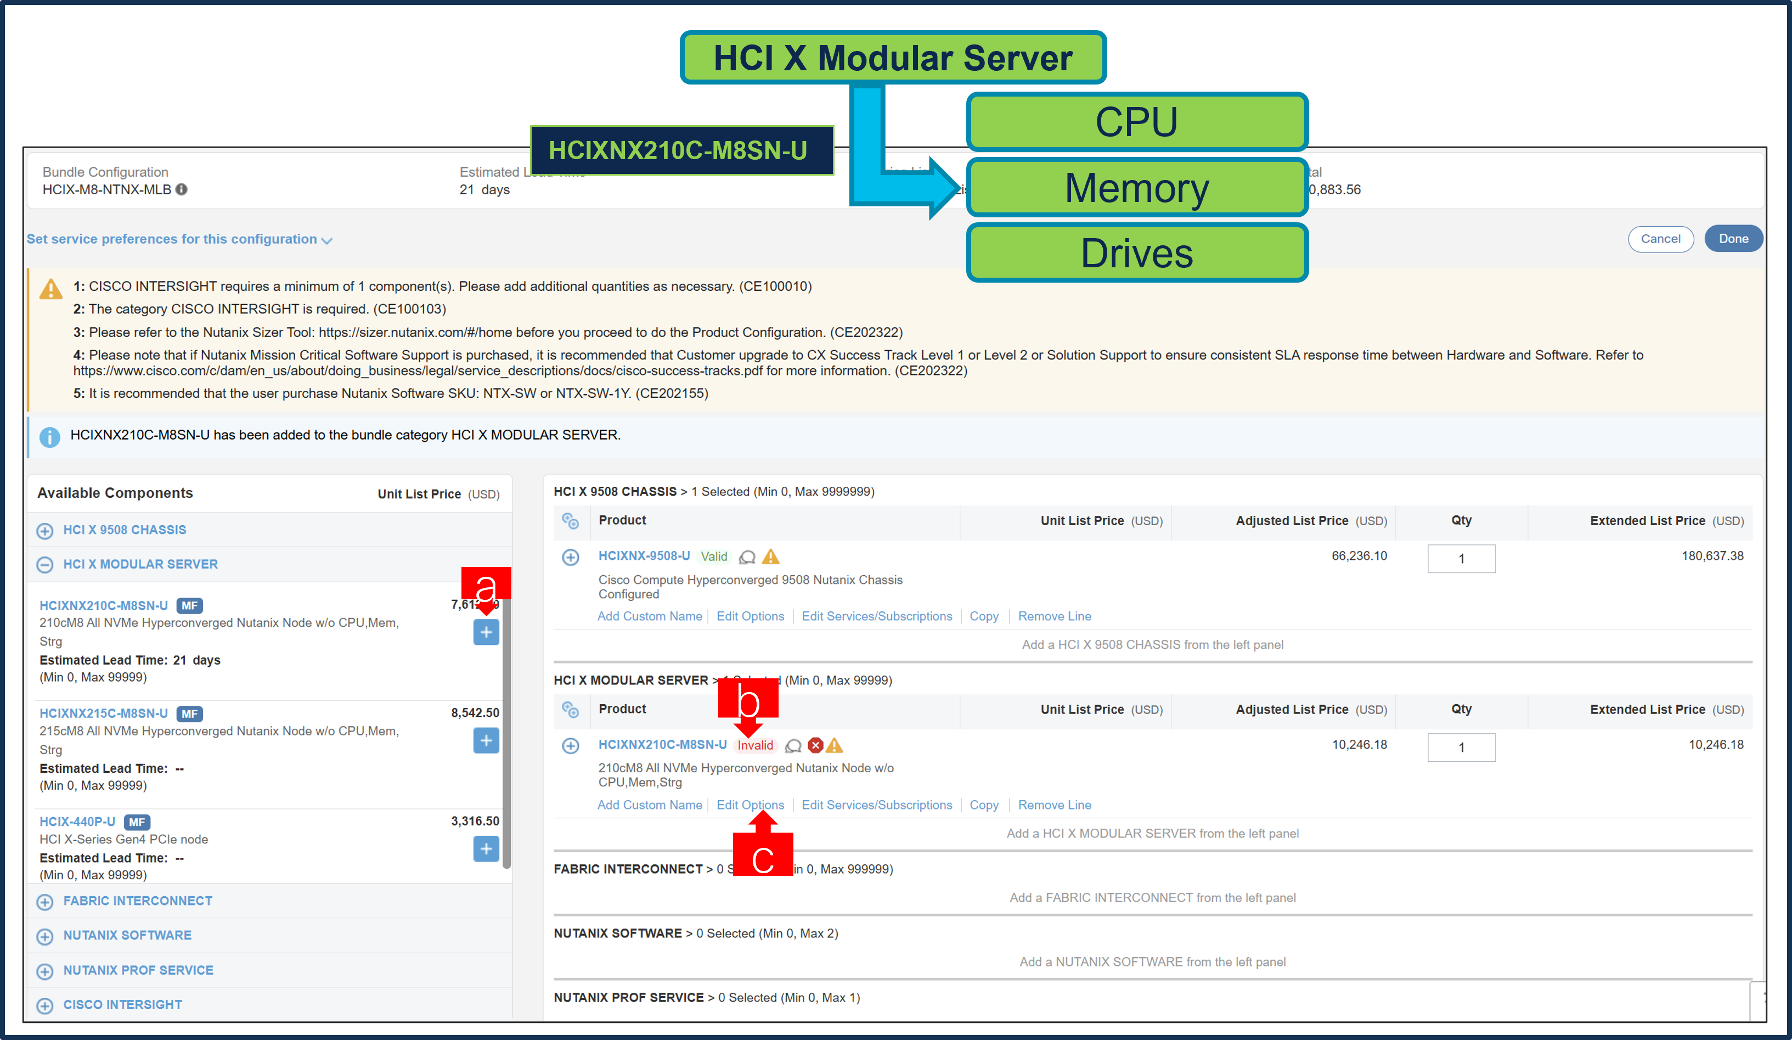Add HCIXNX210C-M8SN-U using its plus icon

(486, 632)
